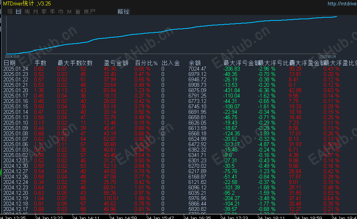Viewport: 357px width, 219px height.
Task: Click balance value 6270.02
Action: tap(197, 166)
